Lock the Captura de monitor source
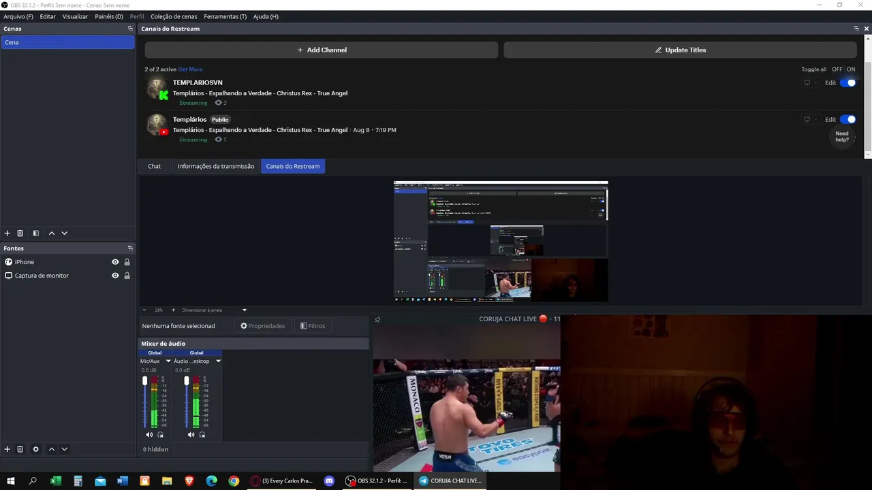The height and width of the screenshot is (490, 872). [127, 276]
